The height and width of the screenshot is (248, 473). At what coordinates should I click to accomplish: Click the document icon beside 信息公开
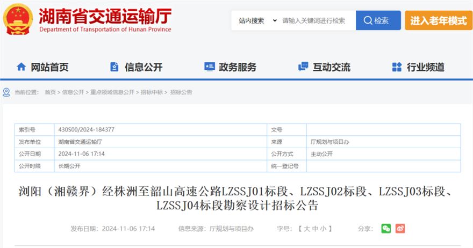[114, 67]
